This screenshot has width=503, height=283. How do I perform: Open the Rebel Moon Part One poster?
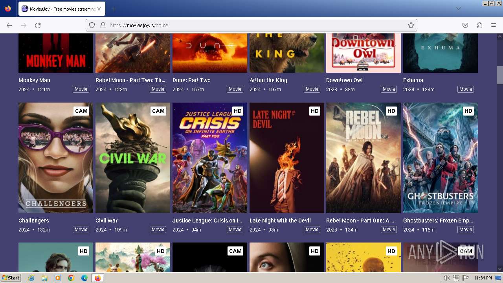(363, 158)
